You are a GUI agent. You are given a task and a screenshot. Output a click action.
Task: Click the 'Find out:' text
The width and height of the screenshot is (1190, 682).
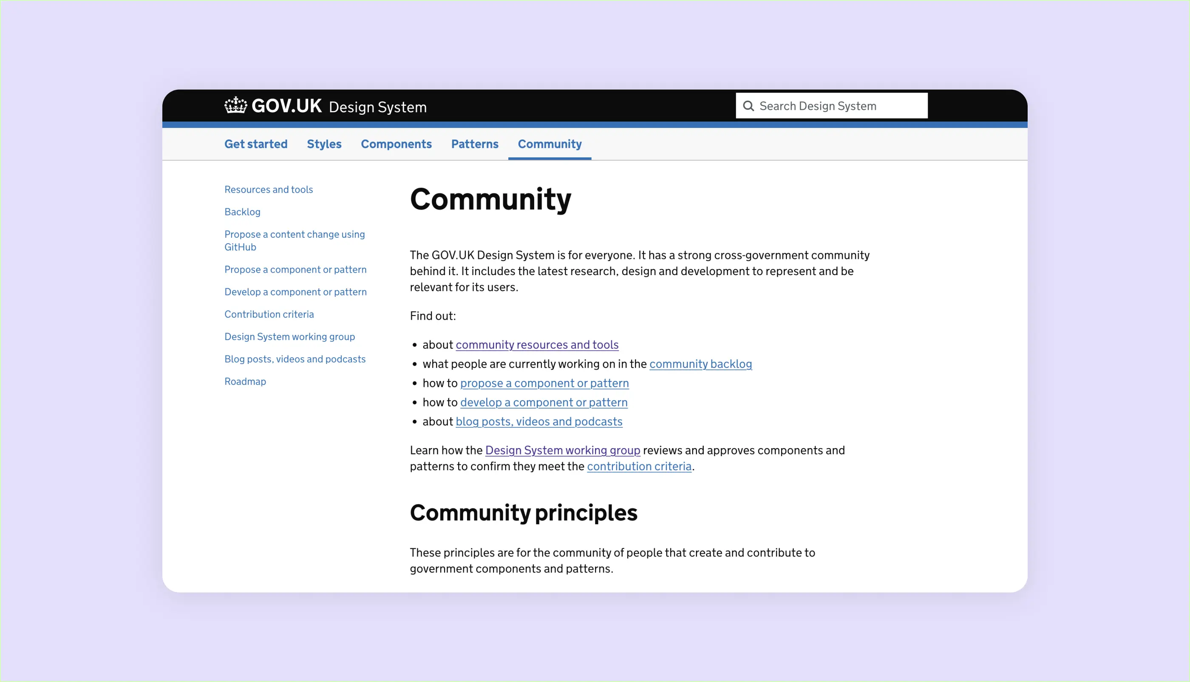pyautogui.click(x=433, y=316)
